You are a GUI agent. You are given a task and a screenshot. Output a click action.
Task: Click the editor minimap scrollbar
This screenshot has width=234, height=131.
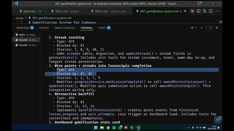tap(220, 22)
